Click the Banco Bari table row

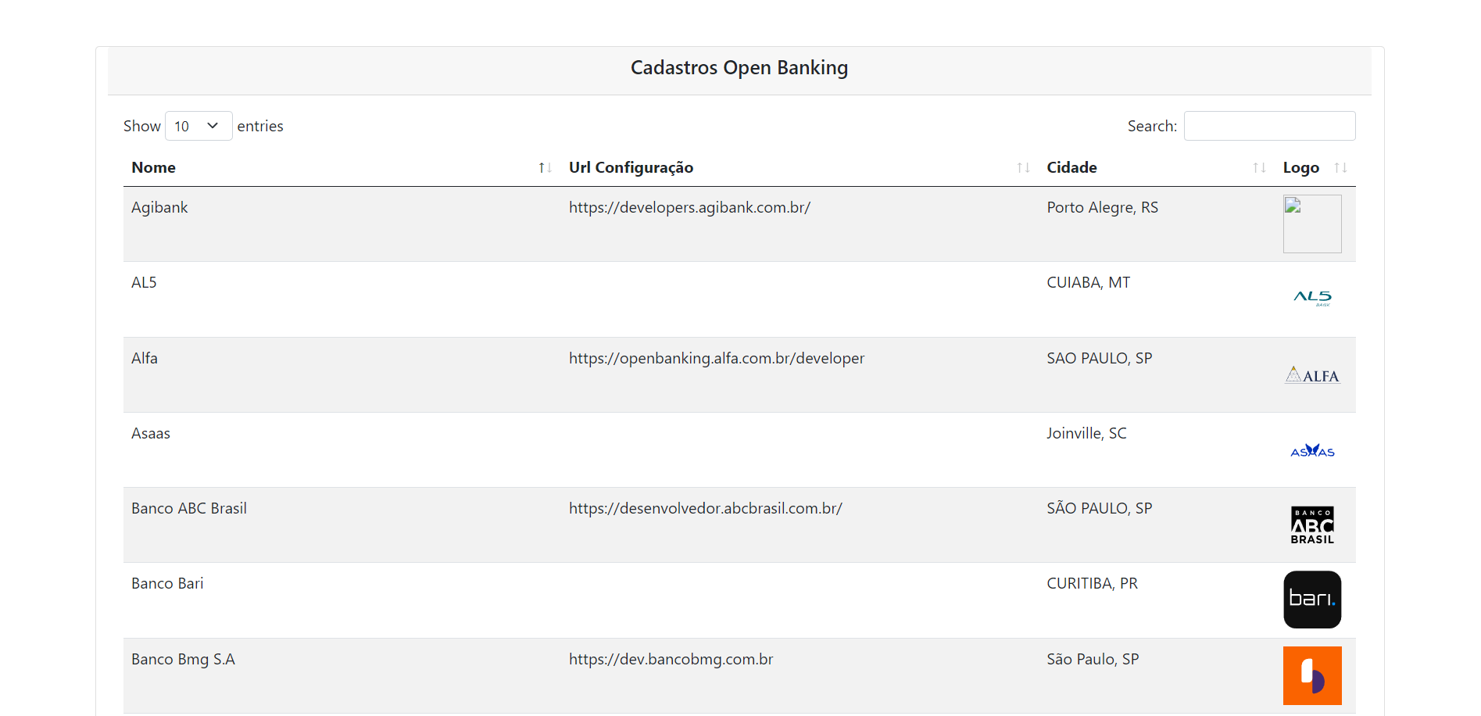pyautogui.click(x=547, y=599)
